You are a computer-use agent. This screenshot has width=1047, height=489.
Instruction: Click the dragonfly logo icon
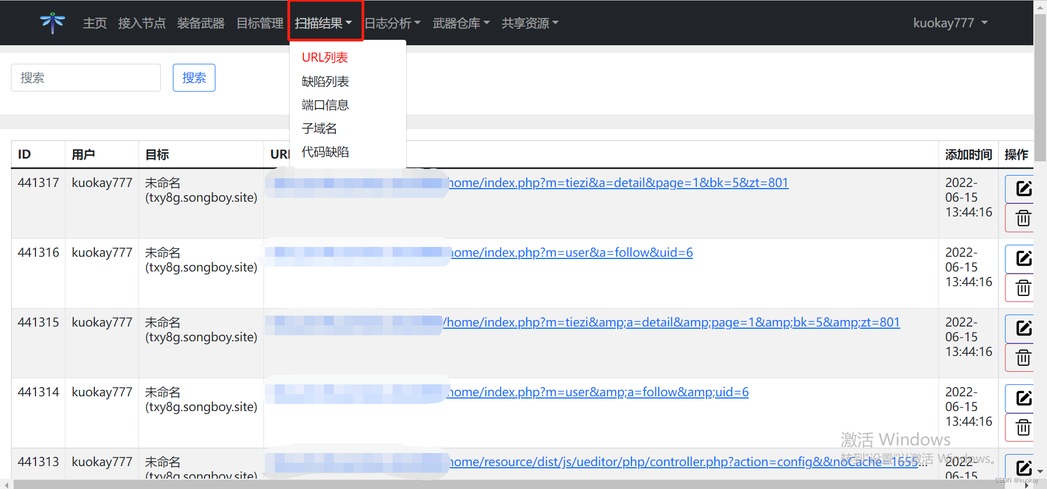point(52,23)
